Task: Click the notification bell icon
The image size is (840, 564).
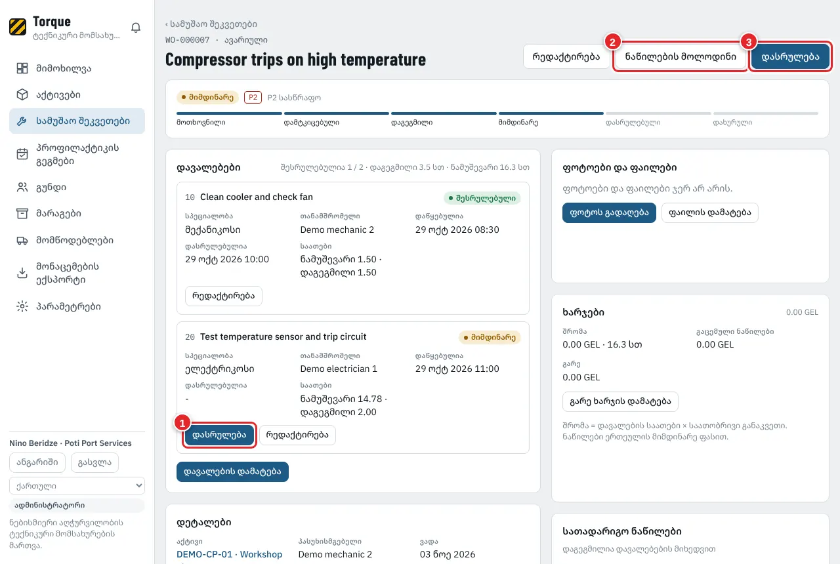Action: coord(136,28)
